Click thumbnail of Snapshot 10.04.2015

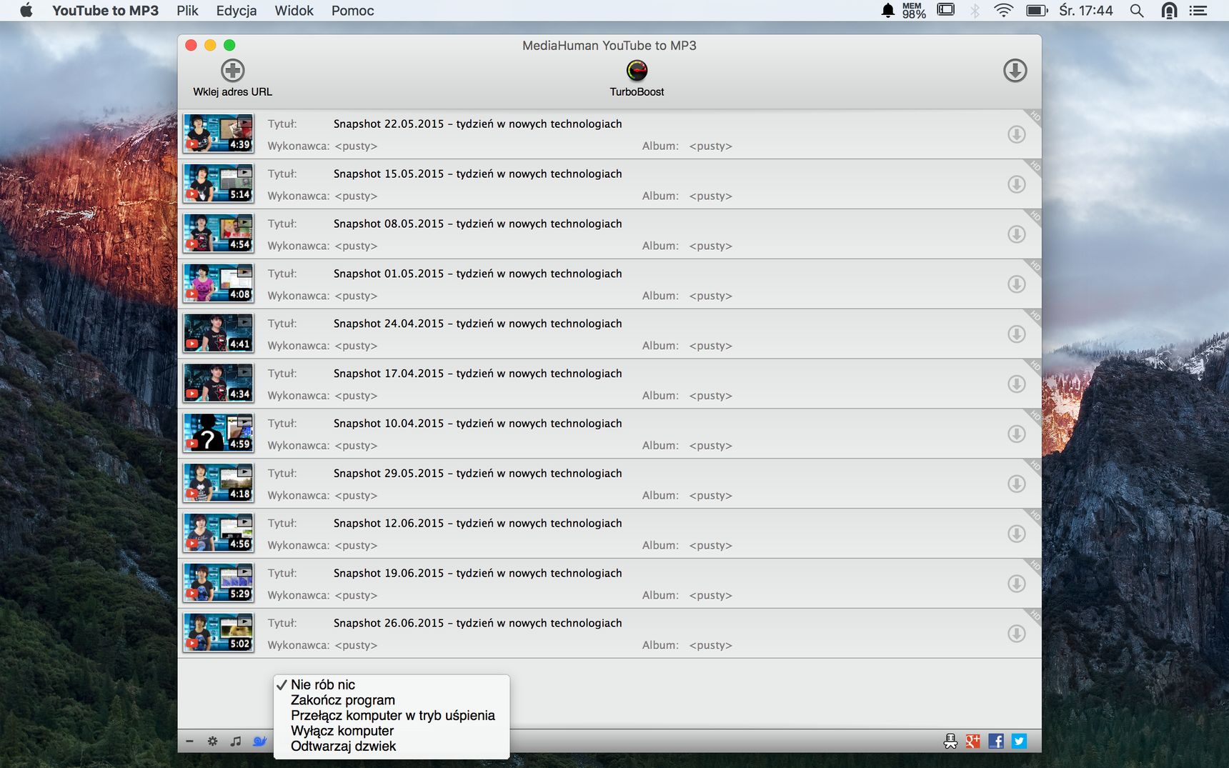coord(219,434)
